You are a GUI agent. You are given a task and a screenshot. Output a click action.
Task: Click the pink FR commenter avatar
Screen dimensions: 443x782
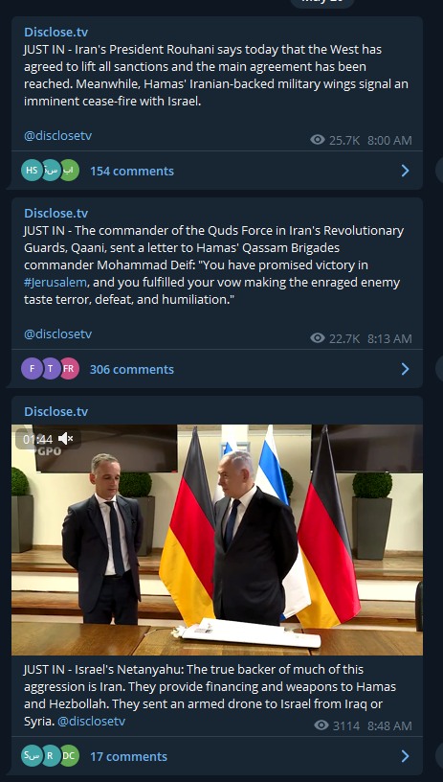point(69,369)
